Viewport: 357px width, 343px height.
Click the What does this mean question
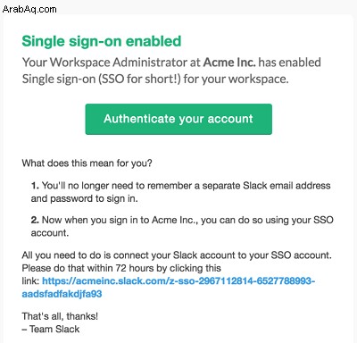(x=87, y=163)
